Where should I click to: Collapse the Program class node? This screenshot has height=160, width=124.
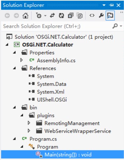pyautogui.click(x=22, y=146)
